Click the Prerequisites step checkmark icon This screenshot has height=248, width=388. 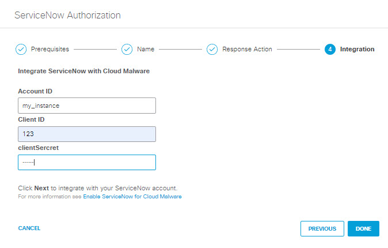[x=21, y=50]
